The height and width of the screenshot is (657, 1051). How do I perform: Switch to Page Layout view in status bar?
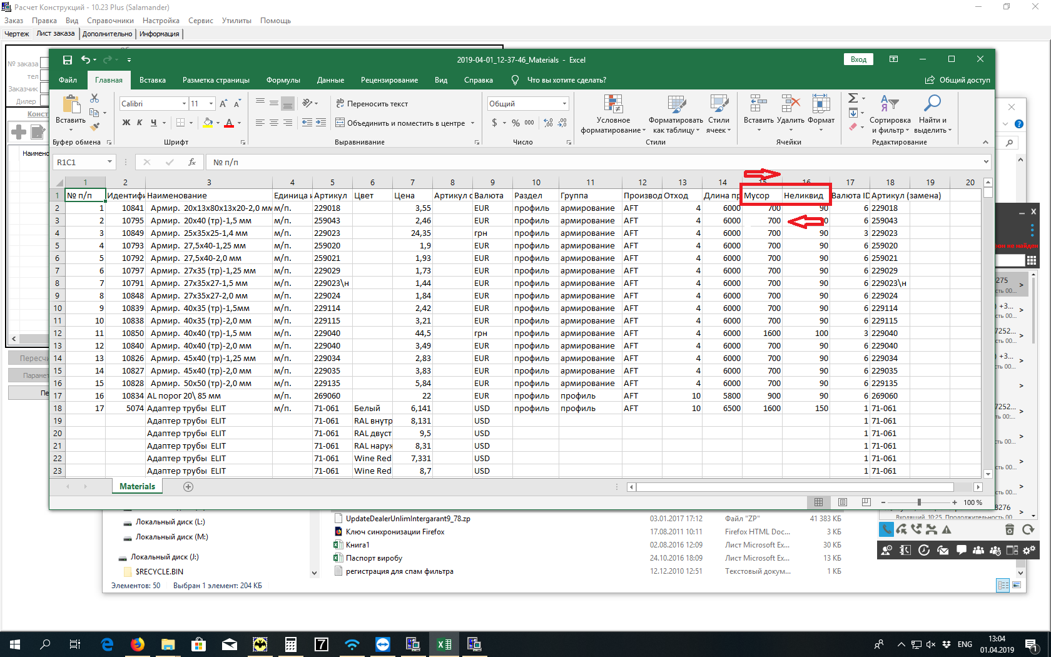pyautogui.click(x=843, y=502)
